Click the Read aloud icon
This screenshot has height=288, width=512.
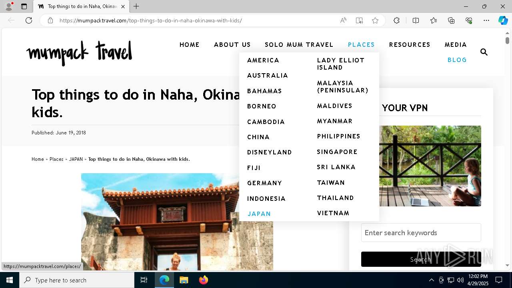pos(343,20)
